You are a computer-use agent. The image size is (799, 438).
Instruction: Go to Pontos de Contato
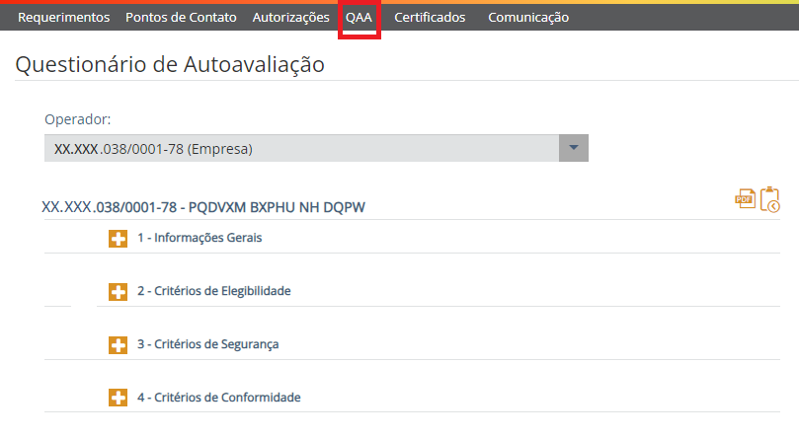coord(181,17)
